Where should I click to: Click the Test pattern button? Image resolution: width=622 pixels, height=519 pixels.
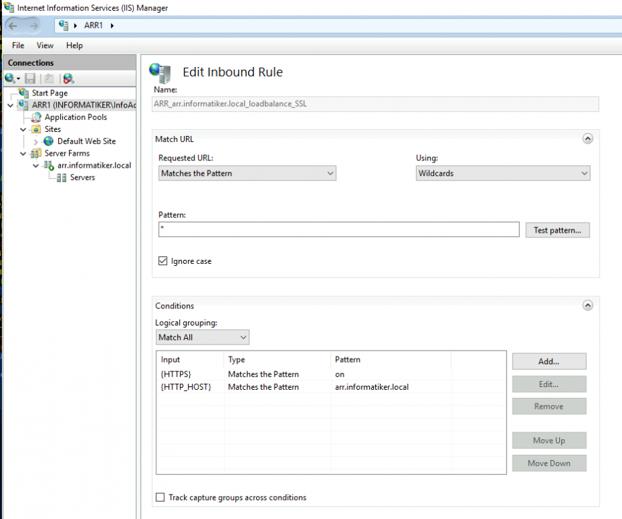point(557,230)
